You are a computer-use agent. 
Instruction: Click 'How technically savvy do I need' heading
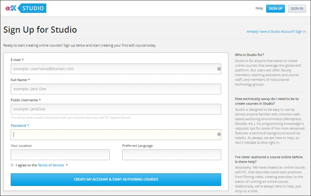[267, 101]
